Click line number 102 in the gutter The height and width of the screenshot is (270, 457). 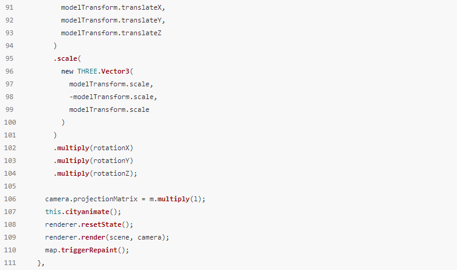point(10,148)
